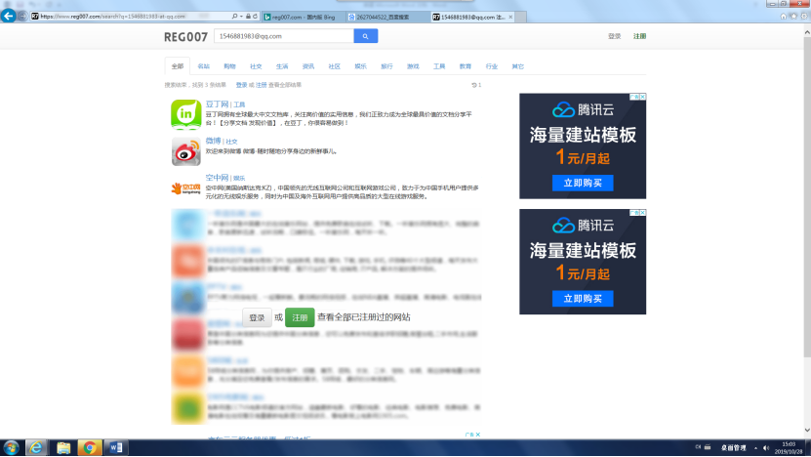The height and width of the screenshot is (457, 811).
Task: Select the 资讯 category tab
Action: pos(308,66)
